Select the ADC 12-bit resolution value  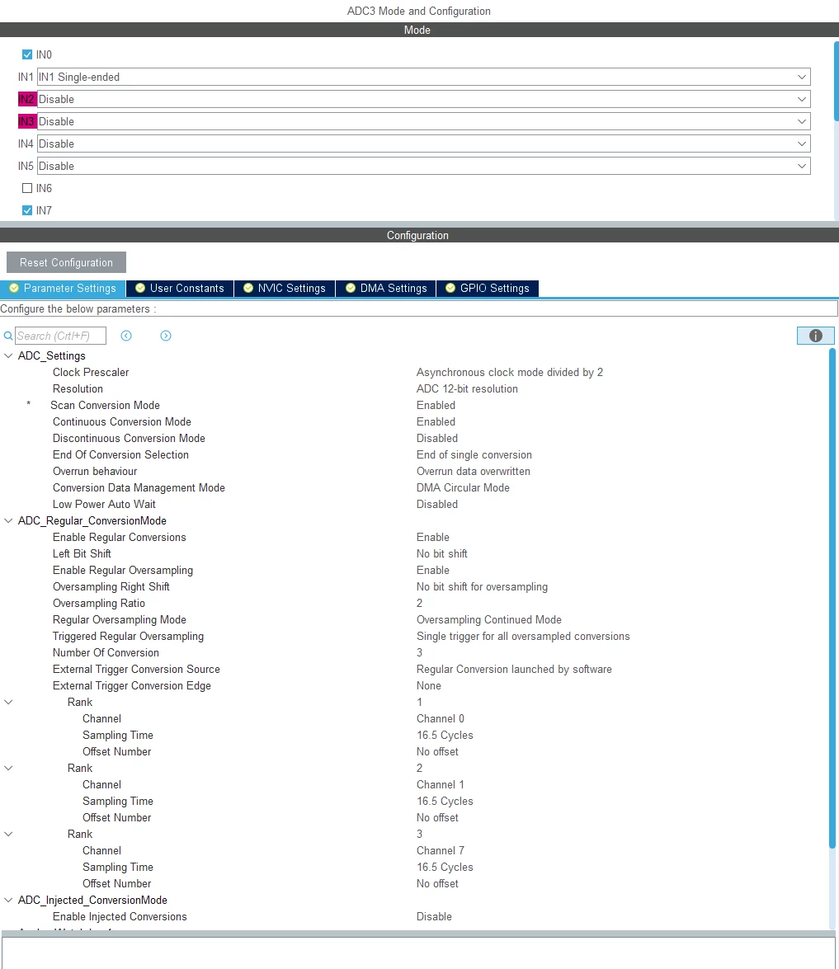(467, 389)
